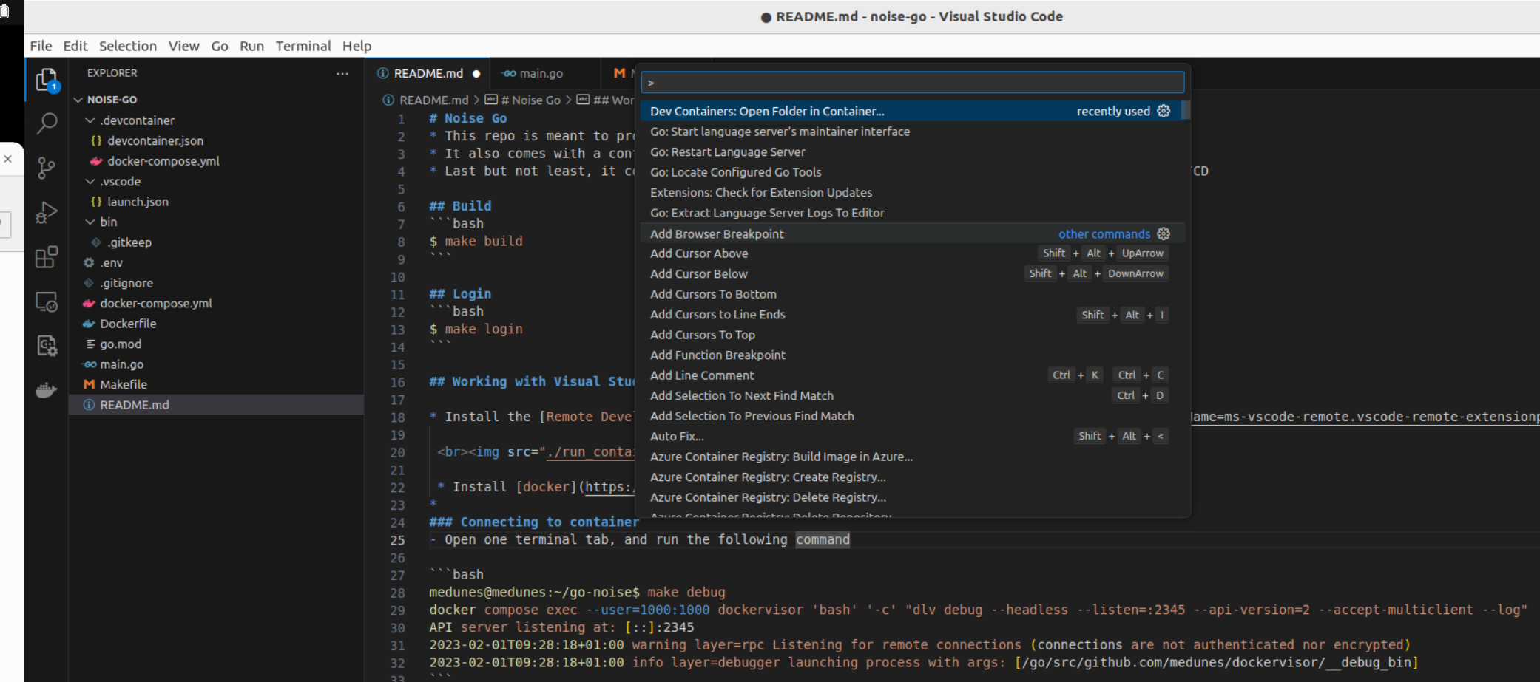Screen dimensions: 1540x682
Task: Open the Extensions view icon
Action: click(x=47, y=257)
